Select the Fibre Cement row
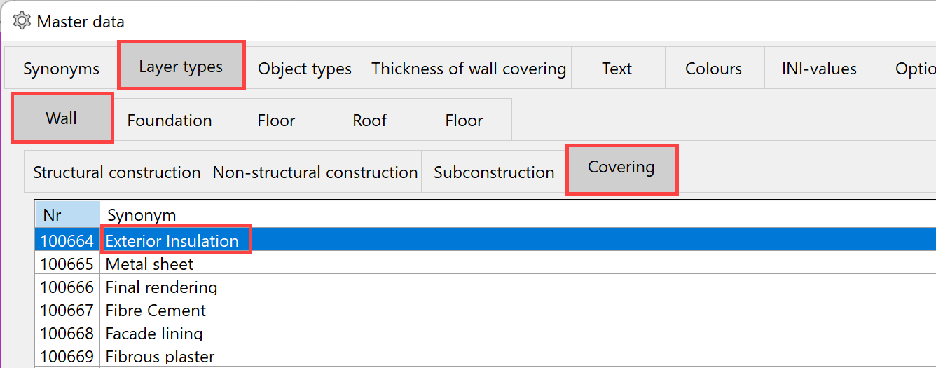Screen dimensions: 936x368 tap(486, 310)
